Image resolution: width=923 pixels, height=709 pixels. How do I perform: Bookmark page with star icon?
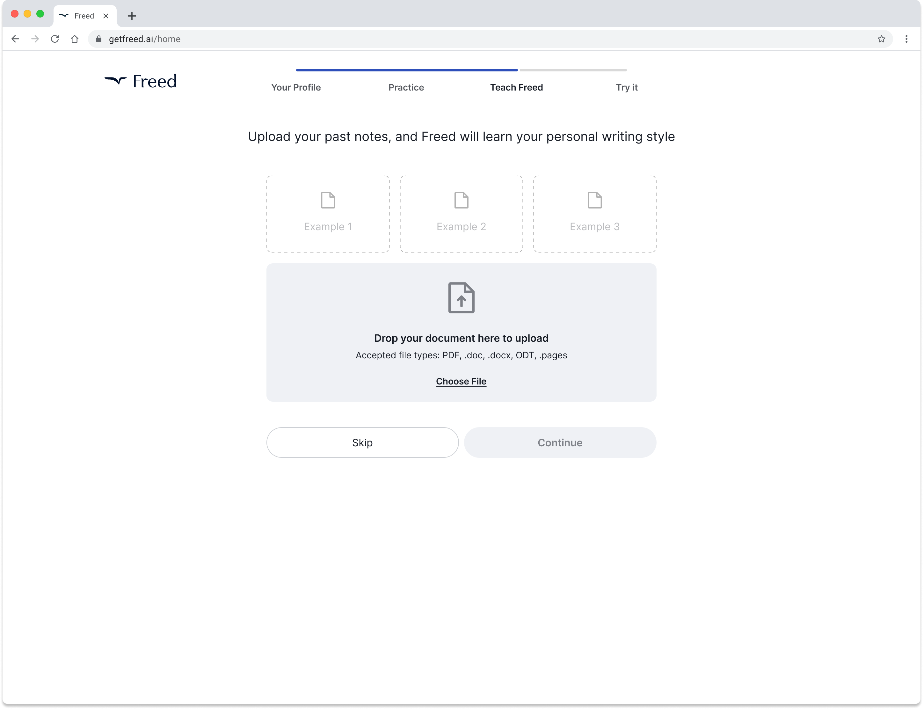(881, 39)
